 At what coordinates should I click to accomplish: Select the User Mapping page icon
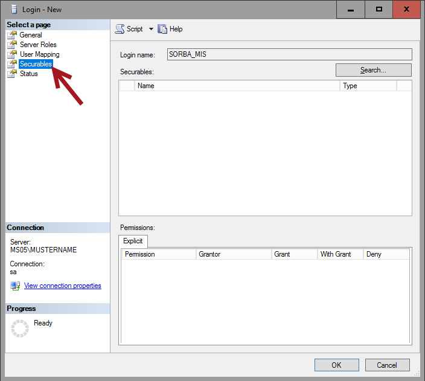click(12, 54)
